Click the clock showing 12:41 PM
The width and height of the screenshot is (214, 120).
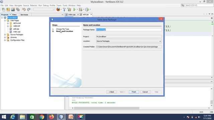207,116
